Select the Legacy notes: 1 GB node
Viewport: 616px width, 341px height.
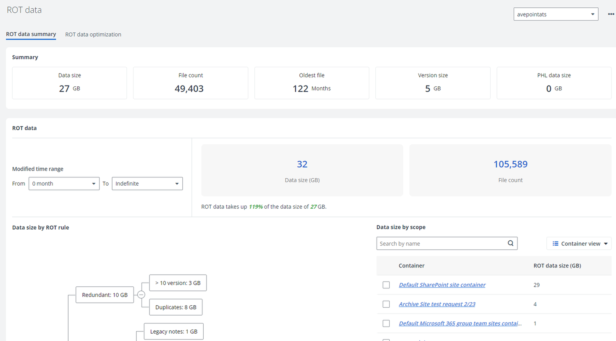click(x=174, y=332)
